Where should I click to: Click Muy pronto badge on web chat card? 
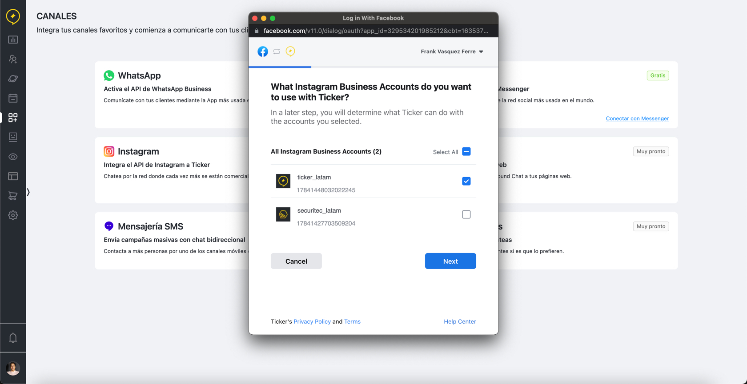click(651, 151)
